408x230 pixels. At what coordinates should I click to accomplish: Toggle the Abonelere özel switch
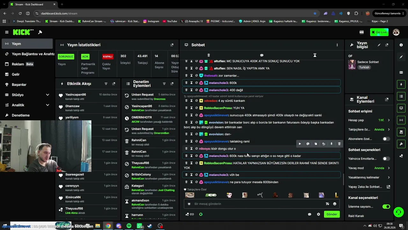pos(386,139)
